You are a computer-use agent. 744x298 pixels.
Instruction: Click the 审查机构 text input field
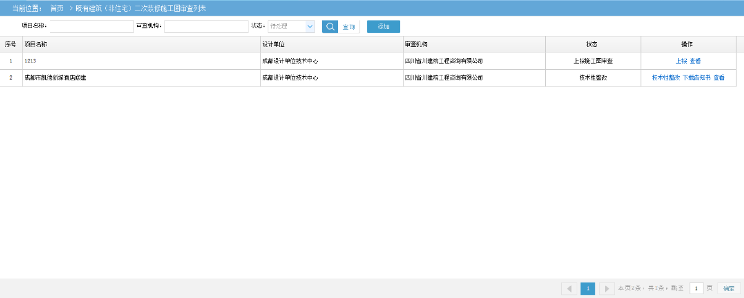click(x=206, y=26)
